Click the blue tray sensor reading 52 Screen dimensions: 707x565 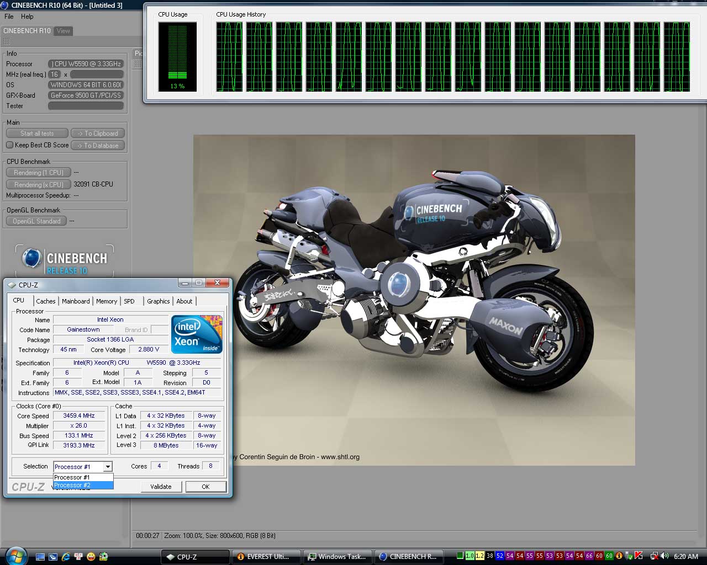(499, 556)
